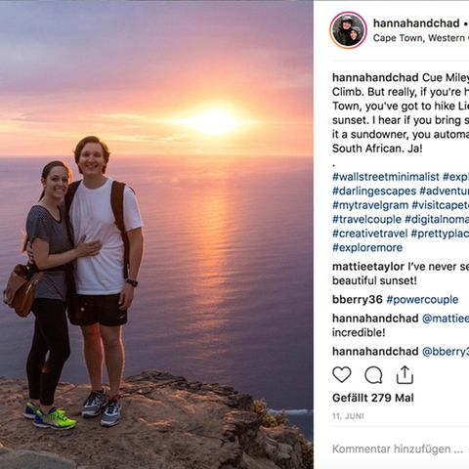This screenshot has width=469, height=469.
Task: Open the #mytravelgram hashtag
Action: [370, 205]
